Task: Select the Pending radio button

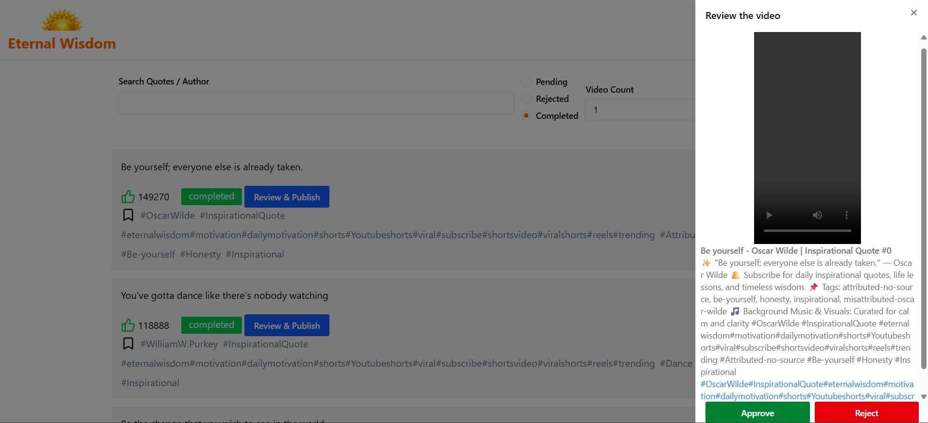Action: click(526, 81)
